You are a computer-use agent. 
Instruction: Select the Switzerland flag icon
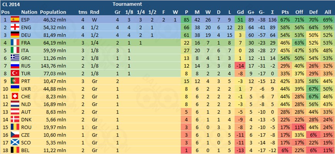pos(15,96)
